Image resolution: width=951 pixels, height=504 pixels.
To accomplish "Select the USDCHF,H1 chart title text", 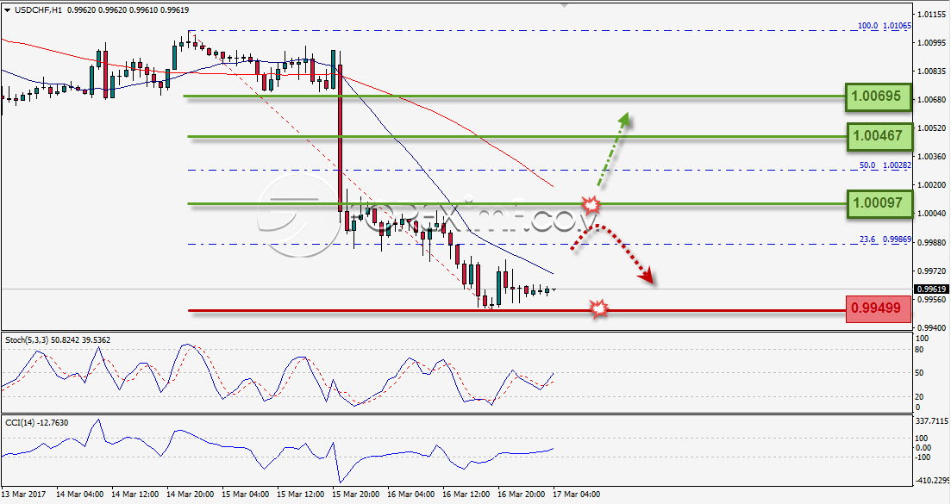I will click(x=38, y=10).
